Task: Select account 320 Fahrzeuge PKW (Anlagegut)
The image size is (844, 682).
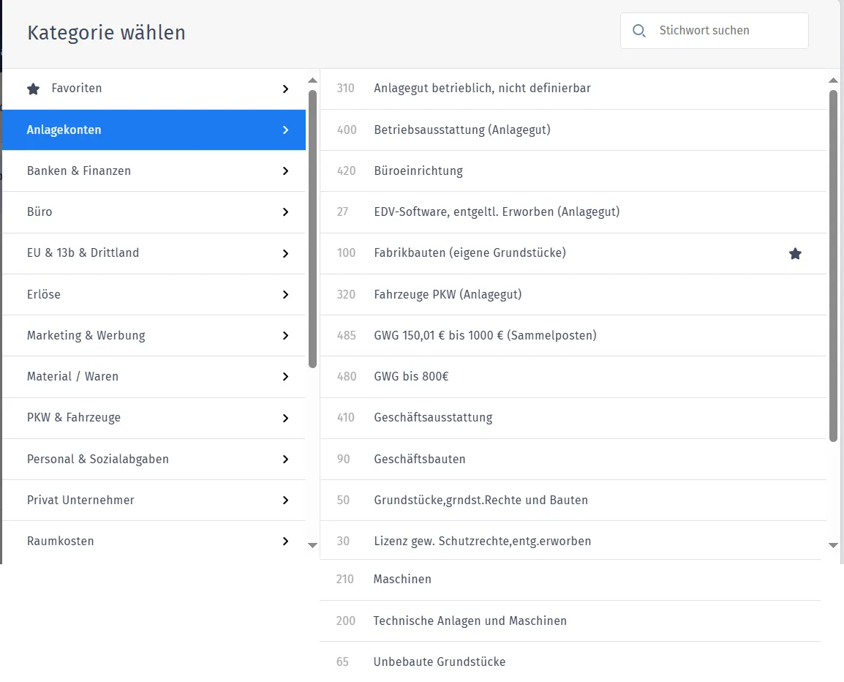Action: 448,295
